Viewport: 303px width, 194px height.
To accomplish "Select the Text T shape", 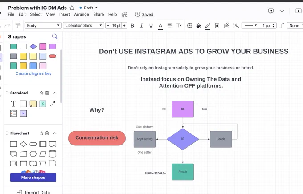I will click(13, 104).
